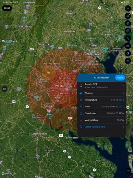
Task: Tap the locate-me arrow button
Action: 128,171
